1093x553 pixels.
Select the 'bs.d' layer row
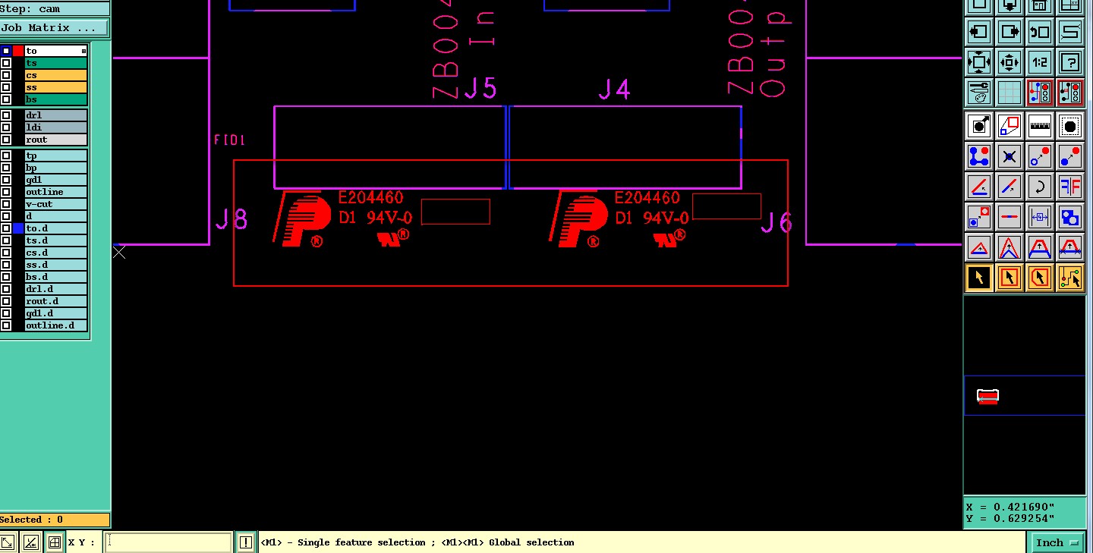coord(56,277)
